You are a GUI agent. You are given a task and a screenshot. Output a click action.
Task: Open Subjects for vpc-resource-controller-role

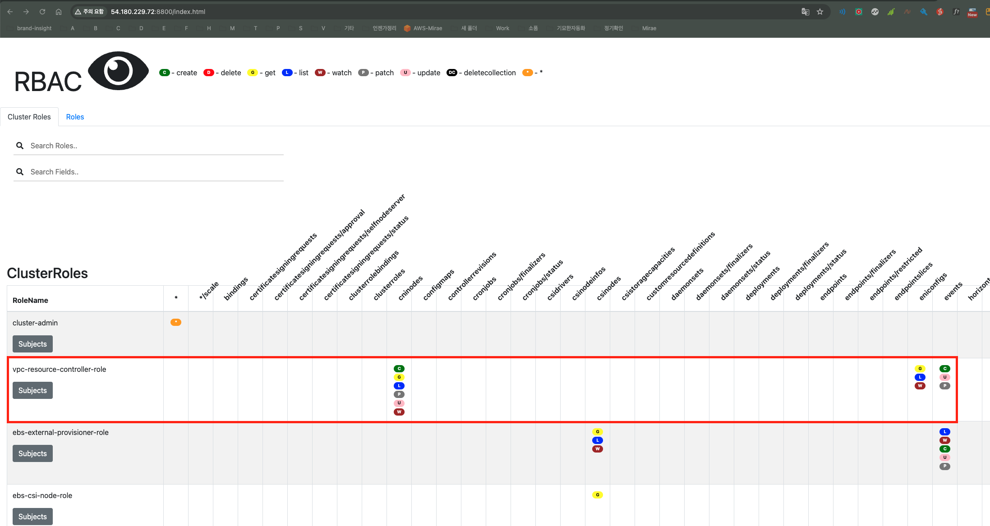[x=32, y=390]
